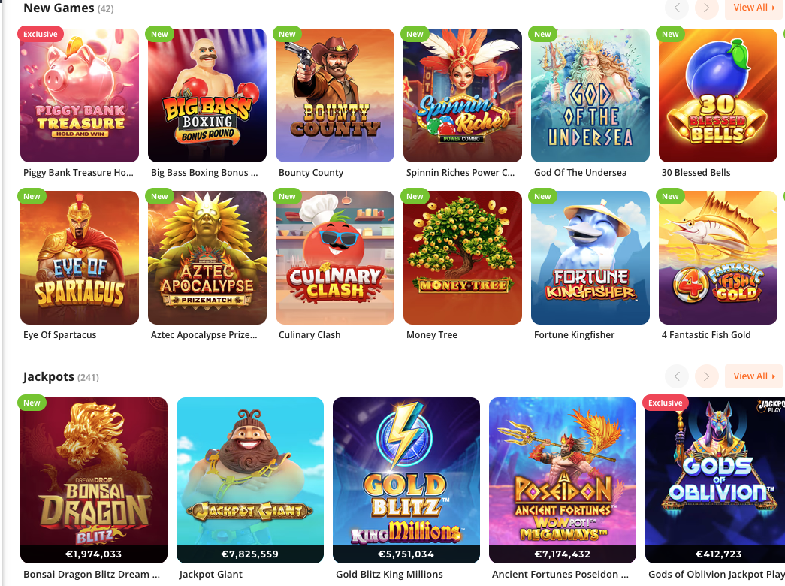Open Bonsai Dragon Blitz jackpot game
785x586 pixels.
(x=94, y=480)
